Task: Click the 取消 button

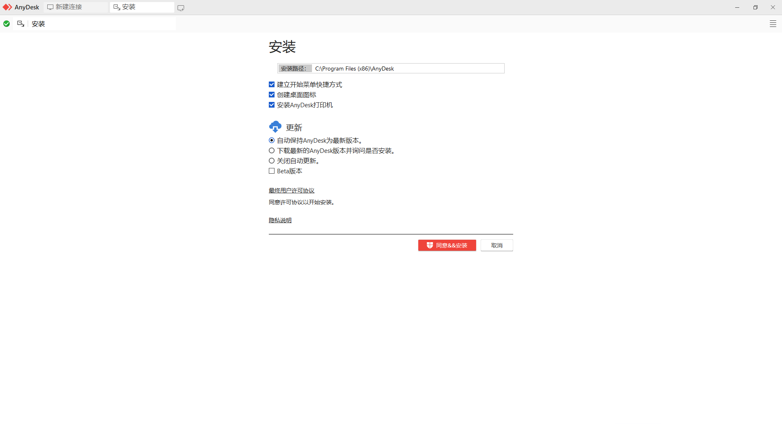Action: click(496, 245)
